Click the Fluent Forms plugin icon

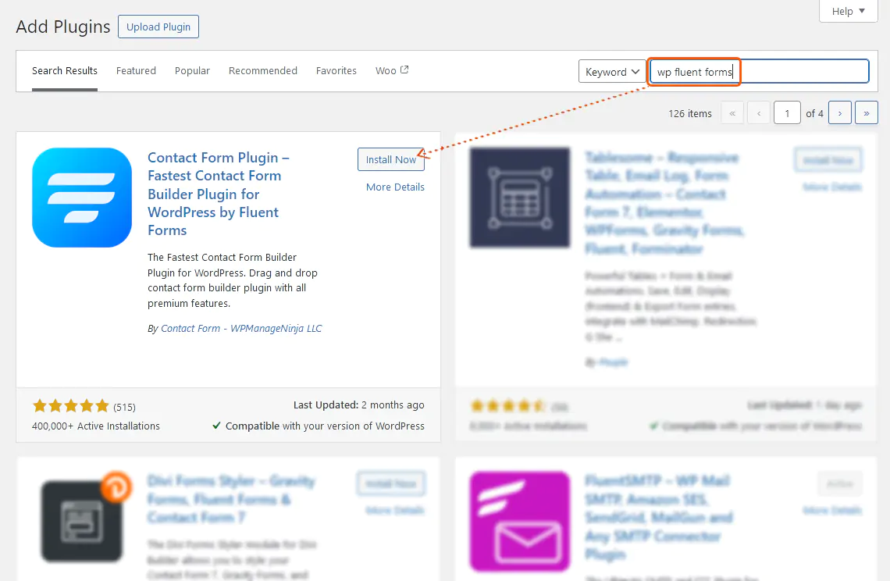(81, 198)
